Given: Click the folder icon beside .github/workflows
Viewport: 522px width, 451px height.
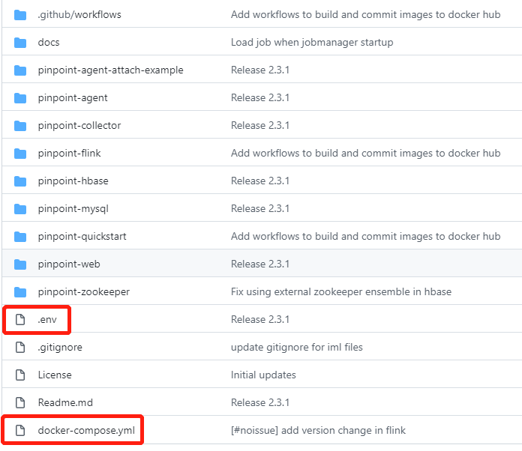Looking at the screenshot, I should point(20,15).
